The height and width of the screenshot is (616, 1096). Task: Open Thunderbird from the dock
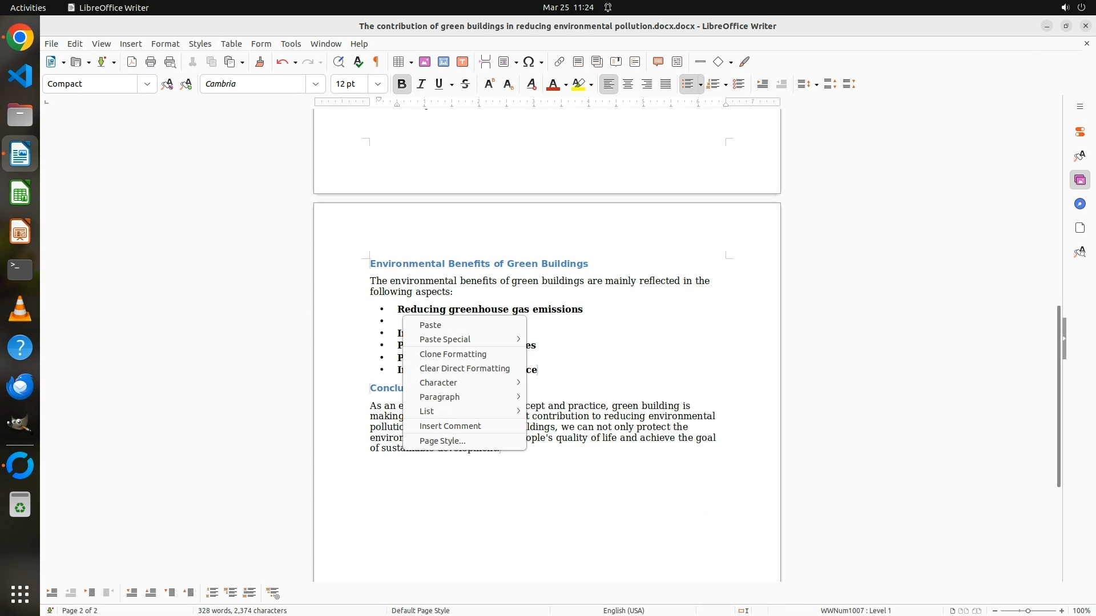20,387
